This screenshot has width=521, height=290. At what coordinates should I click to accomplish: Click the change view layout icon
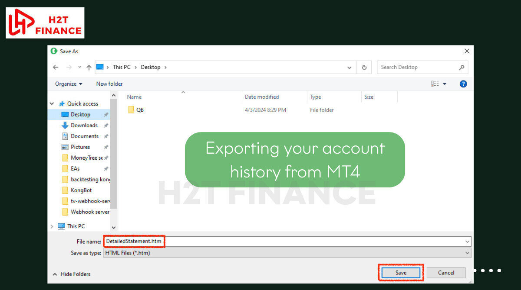click(x=435, y=84)
